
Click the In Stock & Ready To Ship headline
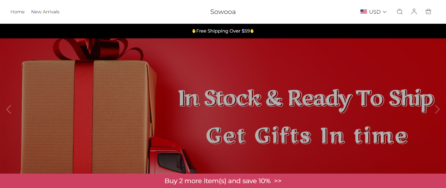click(307, 99)
